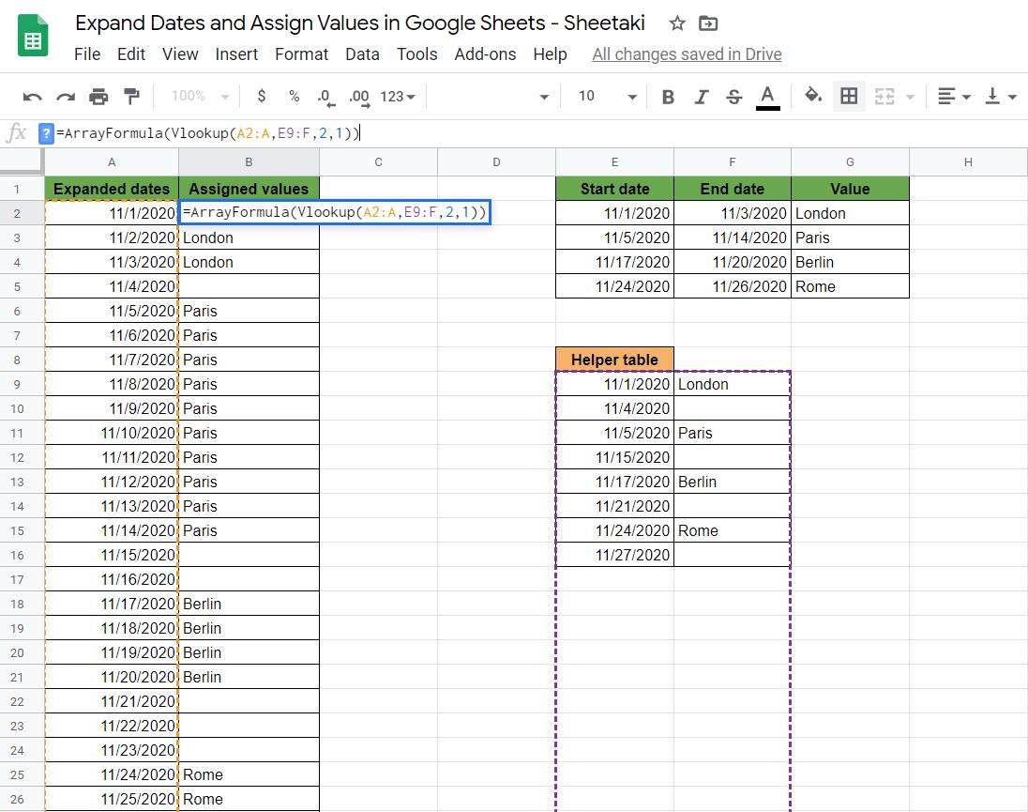This screenshot has height=812, width=1028.
Task: Toggle bold formatting
Action: point(668,96)
